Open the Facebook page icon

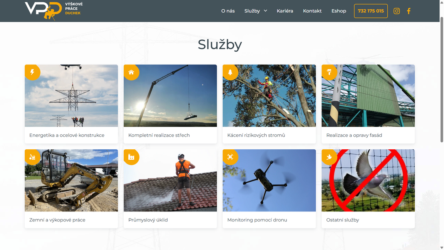pyautogui.click(x=409, y=11)
